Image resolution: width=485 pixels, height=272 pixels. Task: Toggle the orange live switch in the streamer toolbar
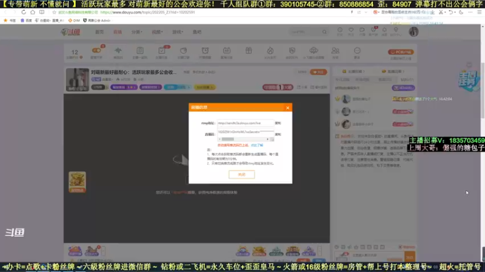click(96, 51)
